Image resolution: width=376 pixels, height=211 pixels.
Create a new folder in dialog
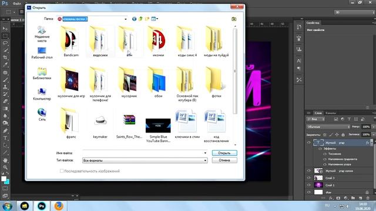point(147,19)
